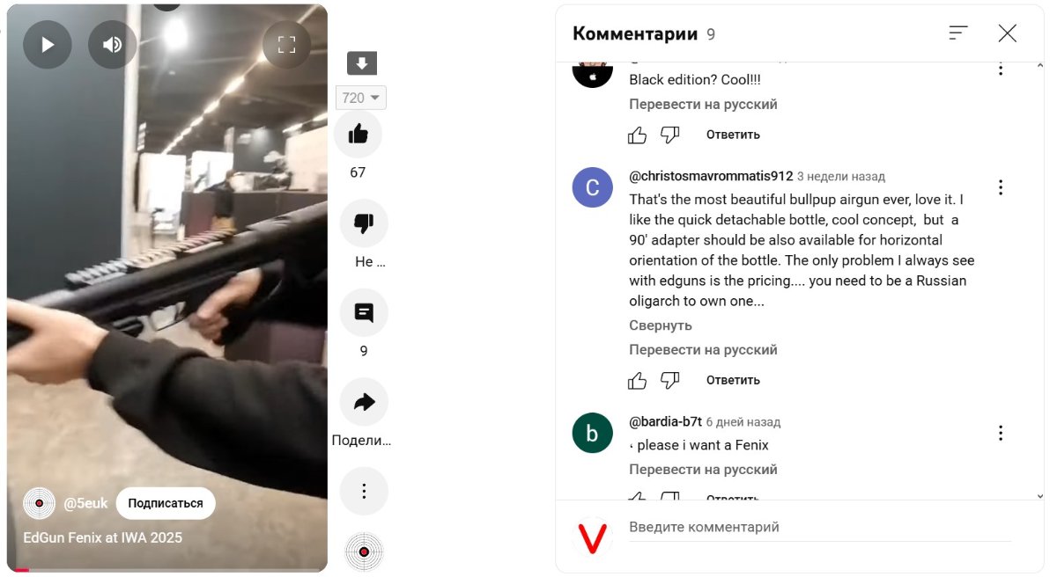Reply to the Black edition comment
Screen dimensions: 1057x577
[x=733, y=135]
